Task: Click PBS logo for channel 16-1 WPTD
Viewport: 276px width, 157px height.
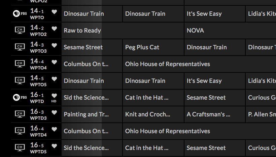Action: (x=20, y=97)
